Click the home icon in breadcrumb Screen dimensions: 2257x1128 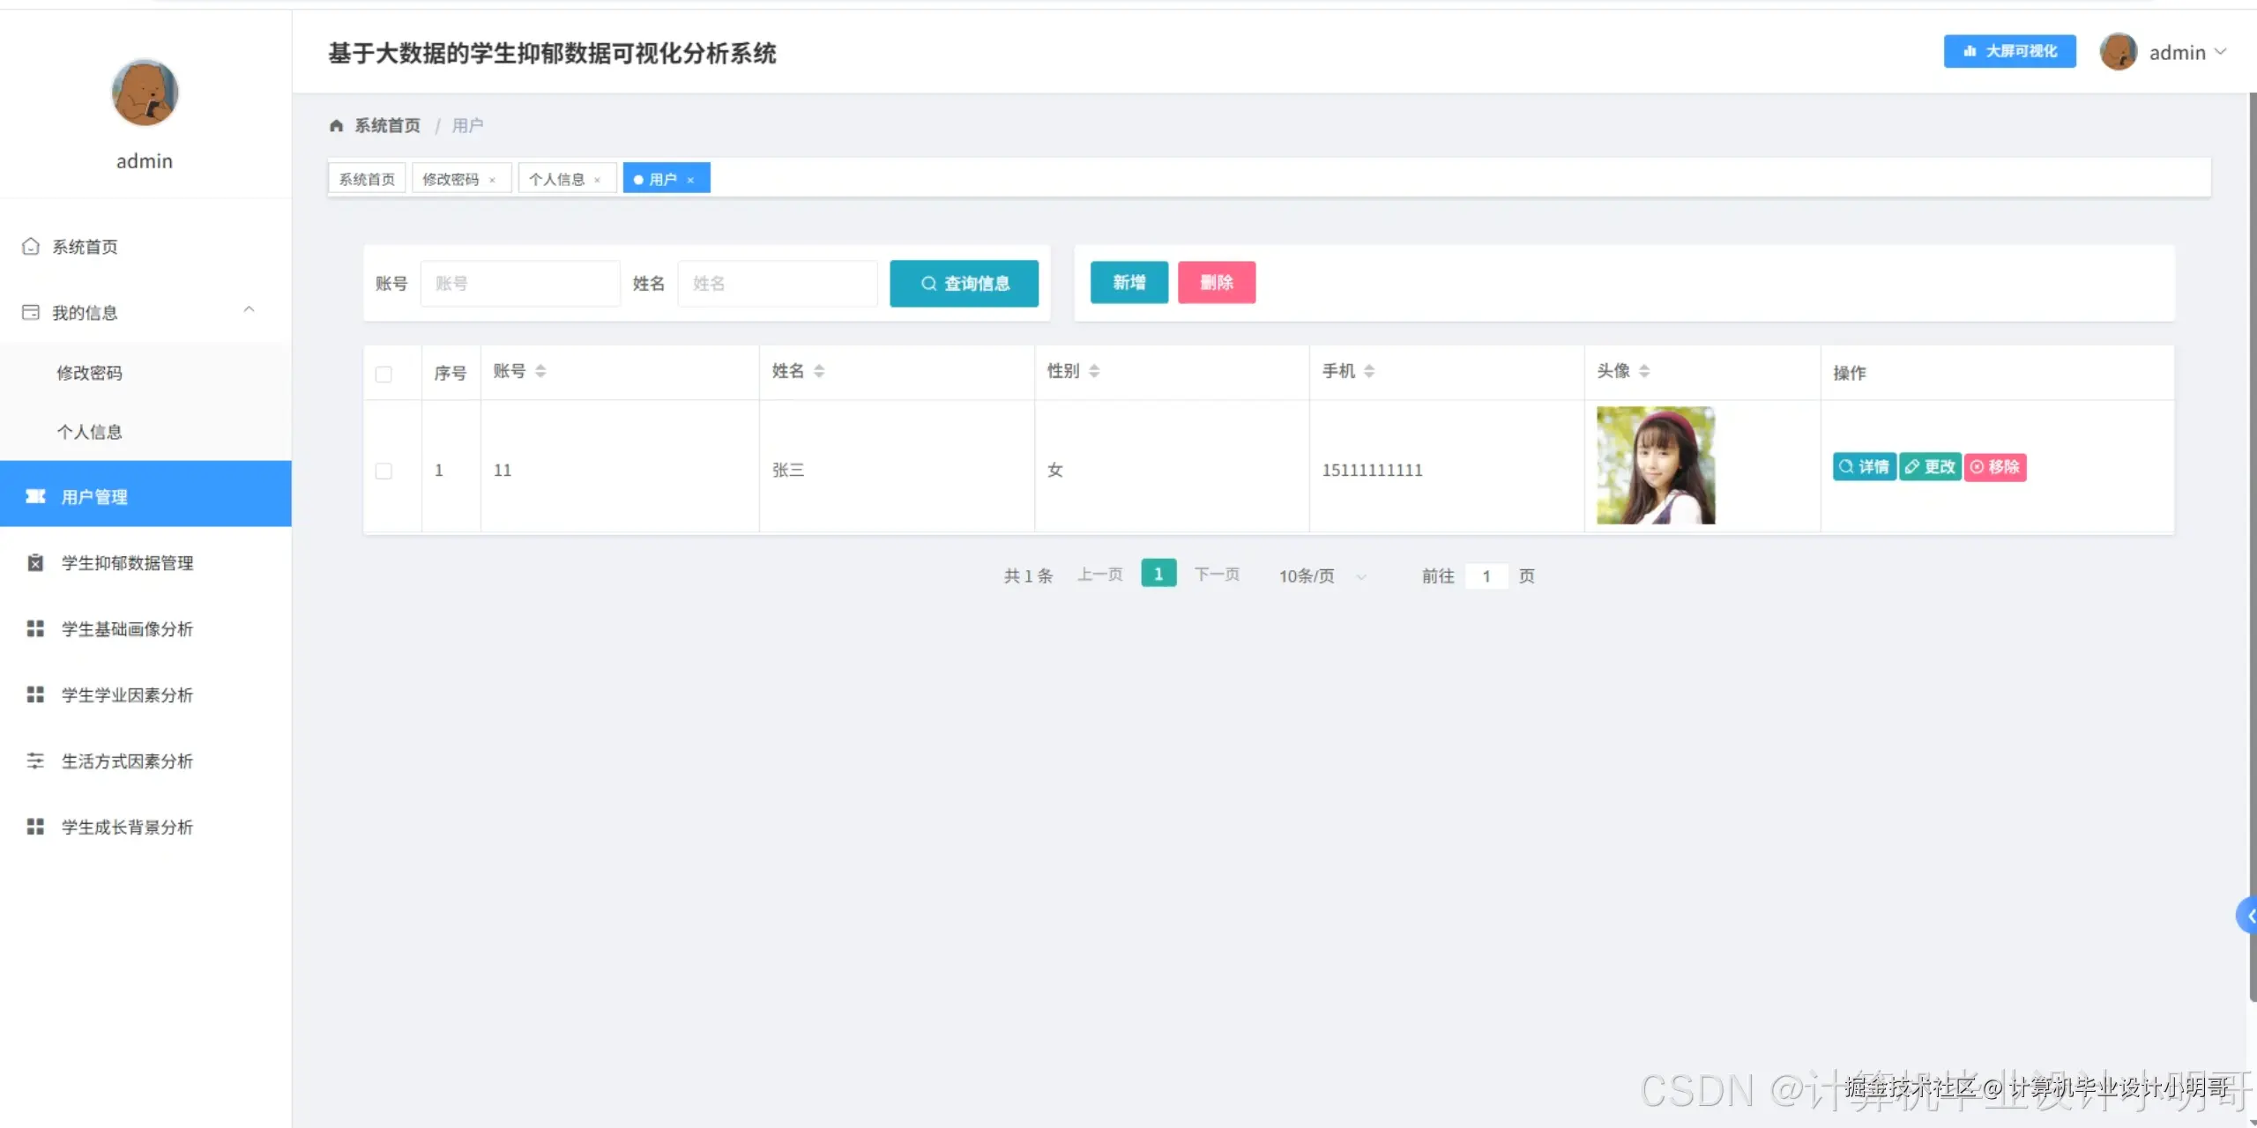click(336, 126)
